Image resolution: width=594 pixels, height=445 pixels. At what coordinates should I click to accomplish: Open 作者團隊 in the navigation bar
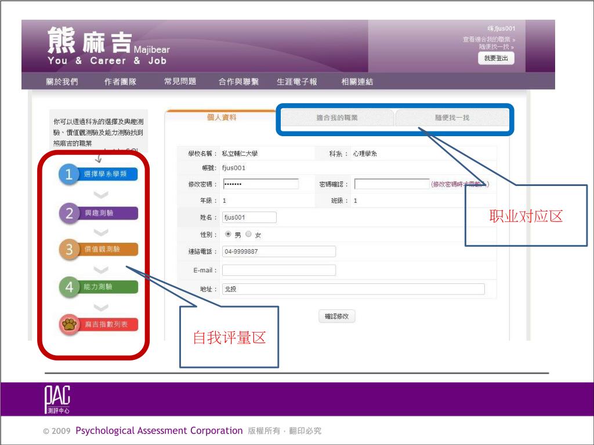(x=120, y=82)
